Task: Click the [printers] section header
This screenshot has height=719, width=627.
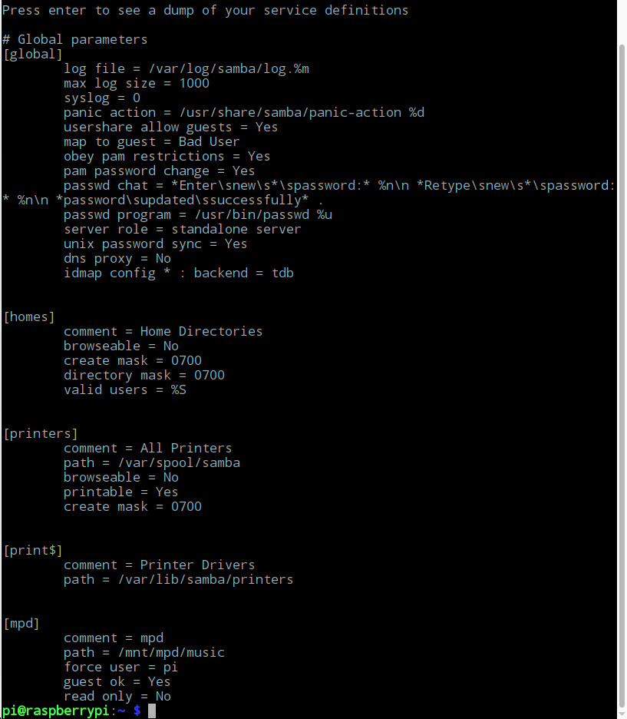Action: pos(41,433)
